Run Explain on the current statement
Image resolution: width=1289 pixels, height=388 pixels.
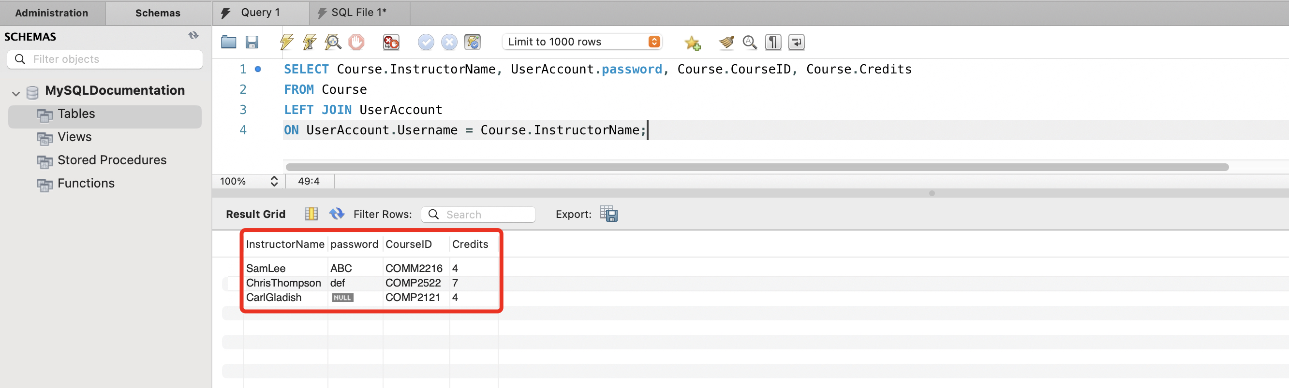(333, 42)
